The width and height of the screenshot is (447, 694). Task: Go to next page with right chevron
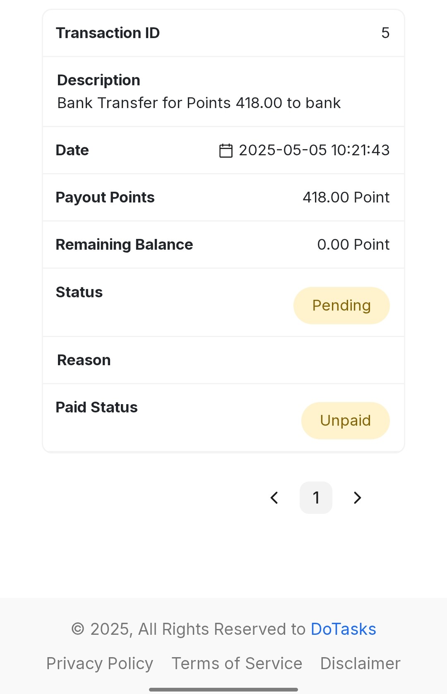[x=358, y=498]
